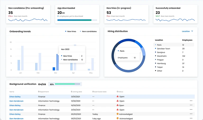Toggle New hires series in chart legend

pos(71,32)
